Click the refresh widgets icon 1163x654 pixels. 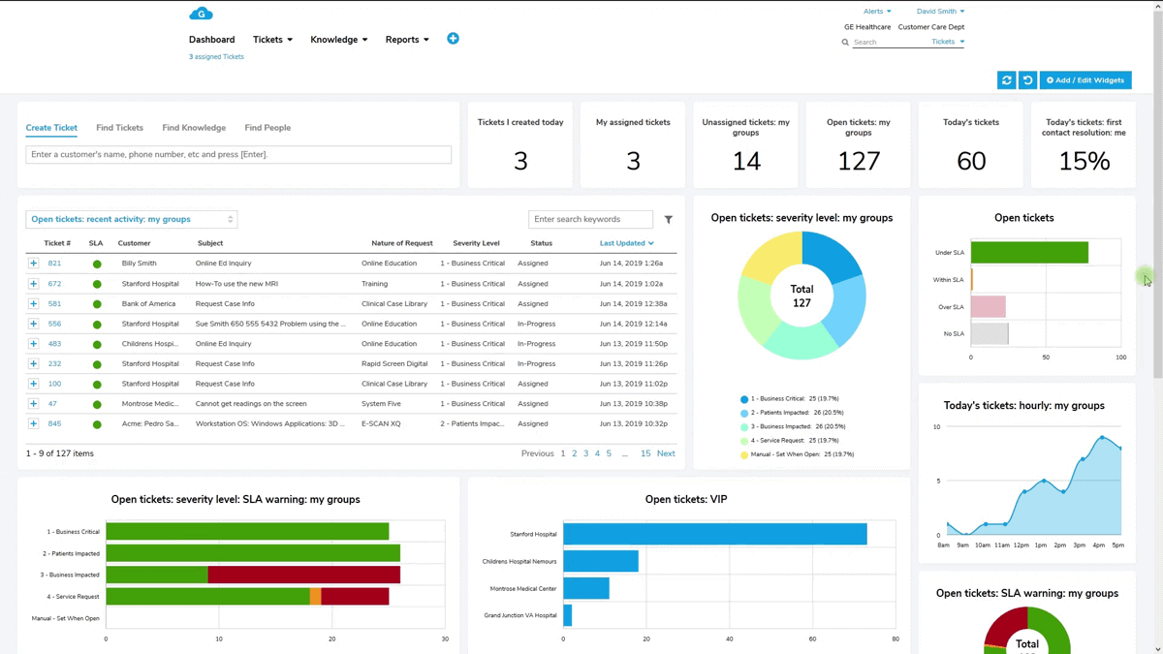tap(1006, 79)
